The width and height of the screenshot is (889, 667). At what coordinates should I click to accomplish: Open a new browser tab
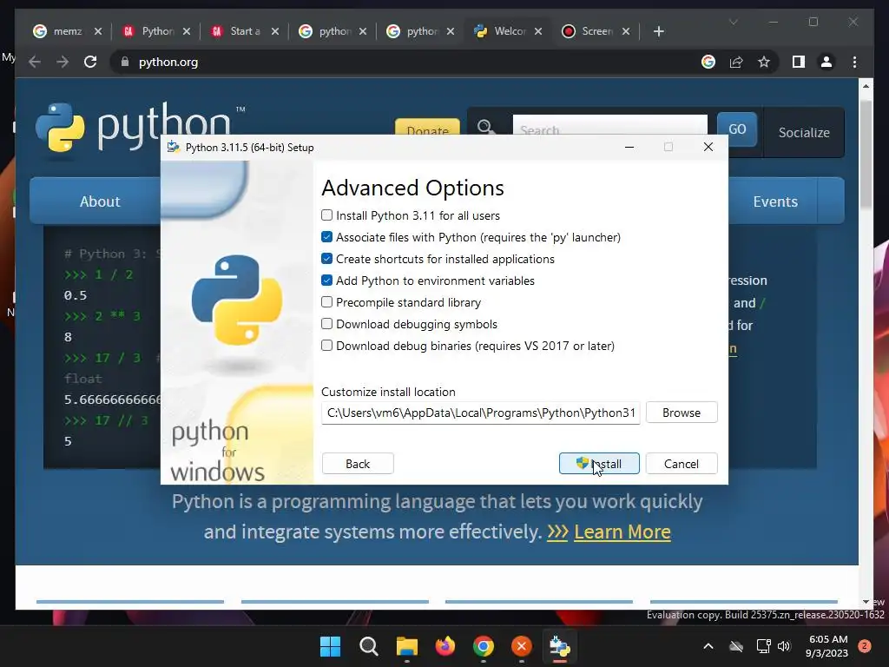[x=658, y=31]
